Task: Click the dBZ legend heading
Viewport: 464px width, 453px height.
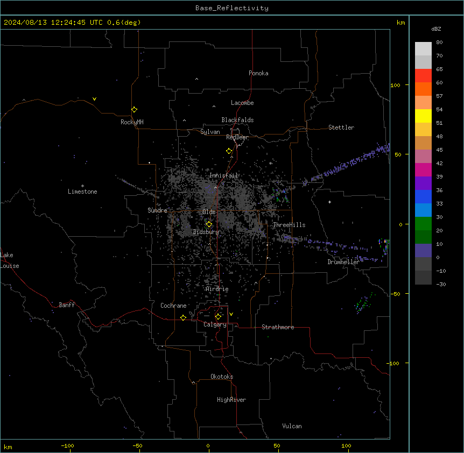Action: pyautogui.click(x=436, y=29)
